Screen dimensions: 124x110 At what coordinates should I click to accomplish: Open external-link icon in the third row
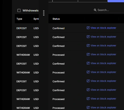click(x=88, y=45)
